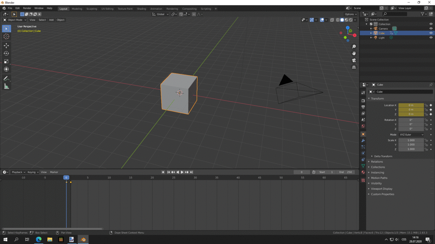Select the Rotate tool
The width and height of the screenshot is (435, 244).
click(x=6, y=53)
